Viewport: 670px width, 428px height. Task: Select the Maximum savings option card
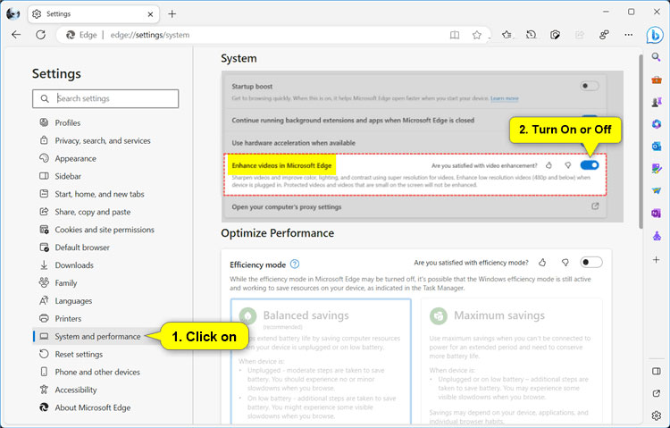(512, 362)
